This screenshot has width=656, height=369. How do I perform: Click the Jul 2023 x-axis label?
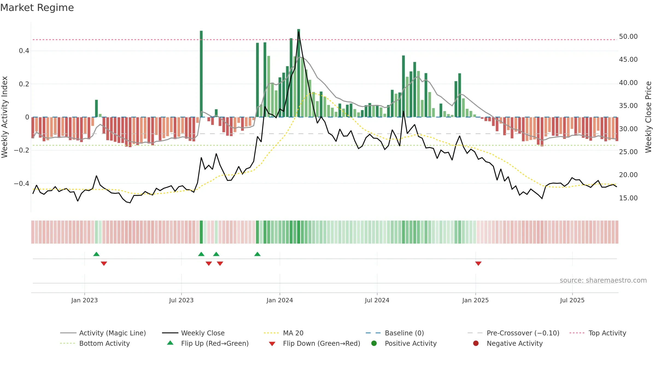181,300
